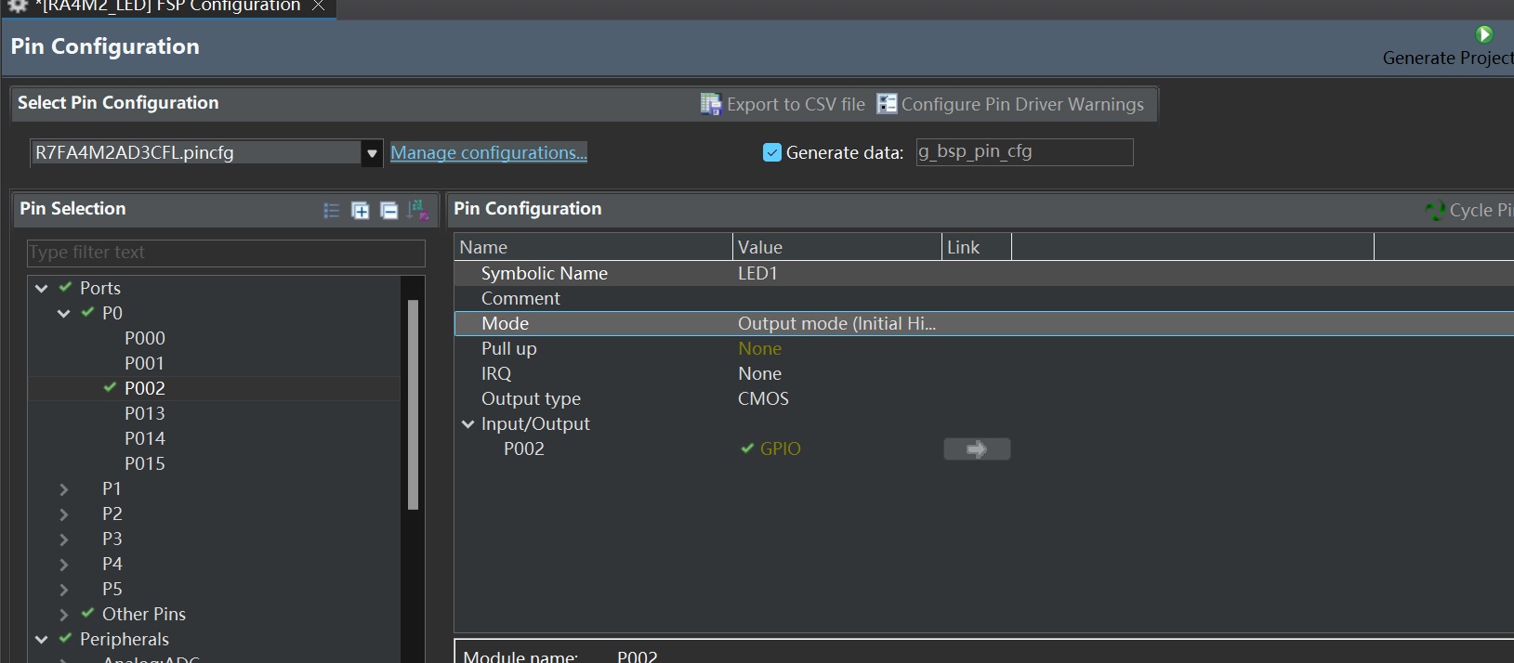This screenshot has width=1514, height=663.
Task: Click the Type filter text box
Action: (226, 253)
